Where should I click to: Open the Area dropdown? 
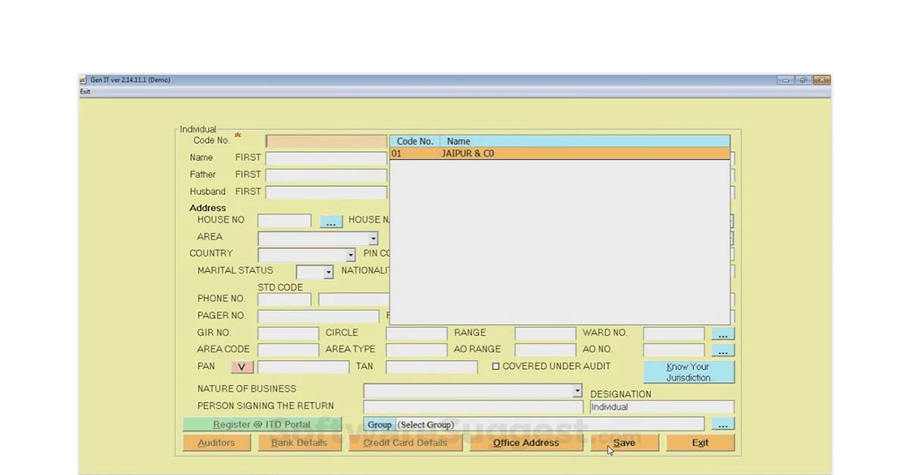(x=373, y=237)
